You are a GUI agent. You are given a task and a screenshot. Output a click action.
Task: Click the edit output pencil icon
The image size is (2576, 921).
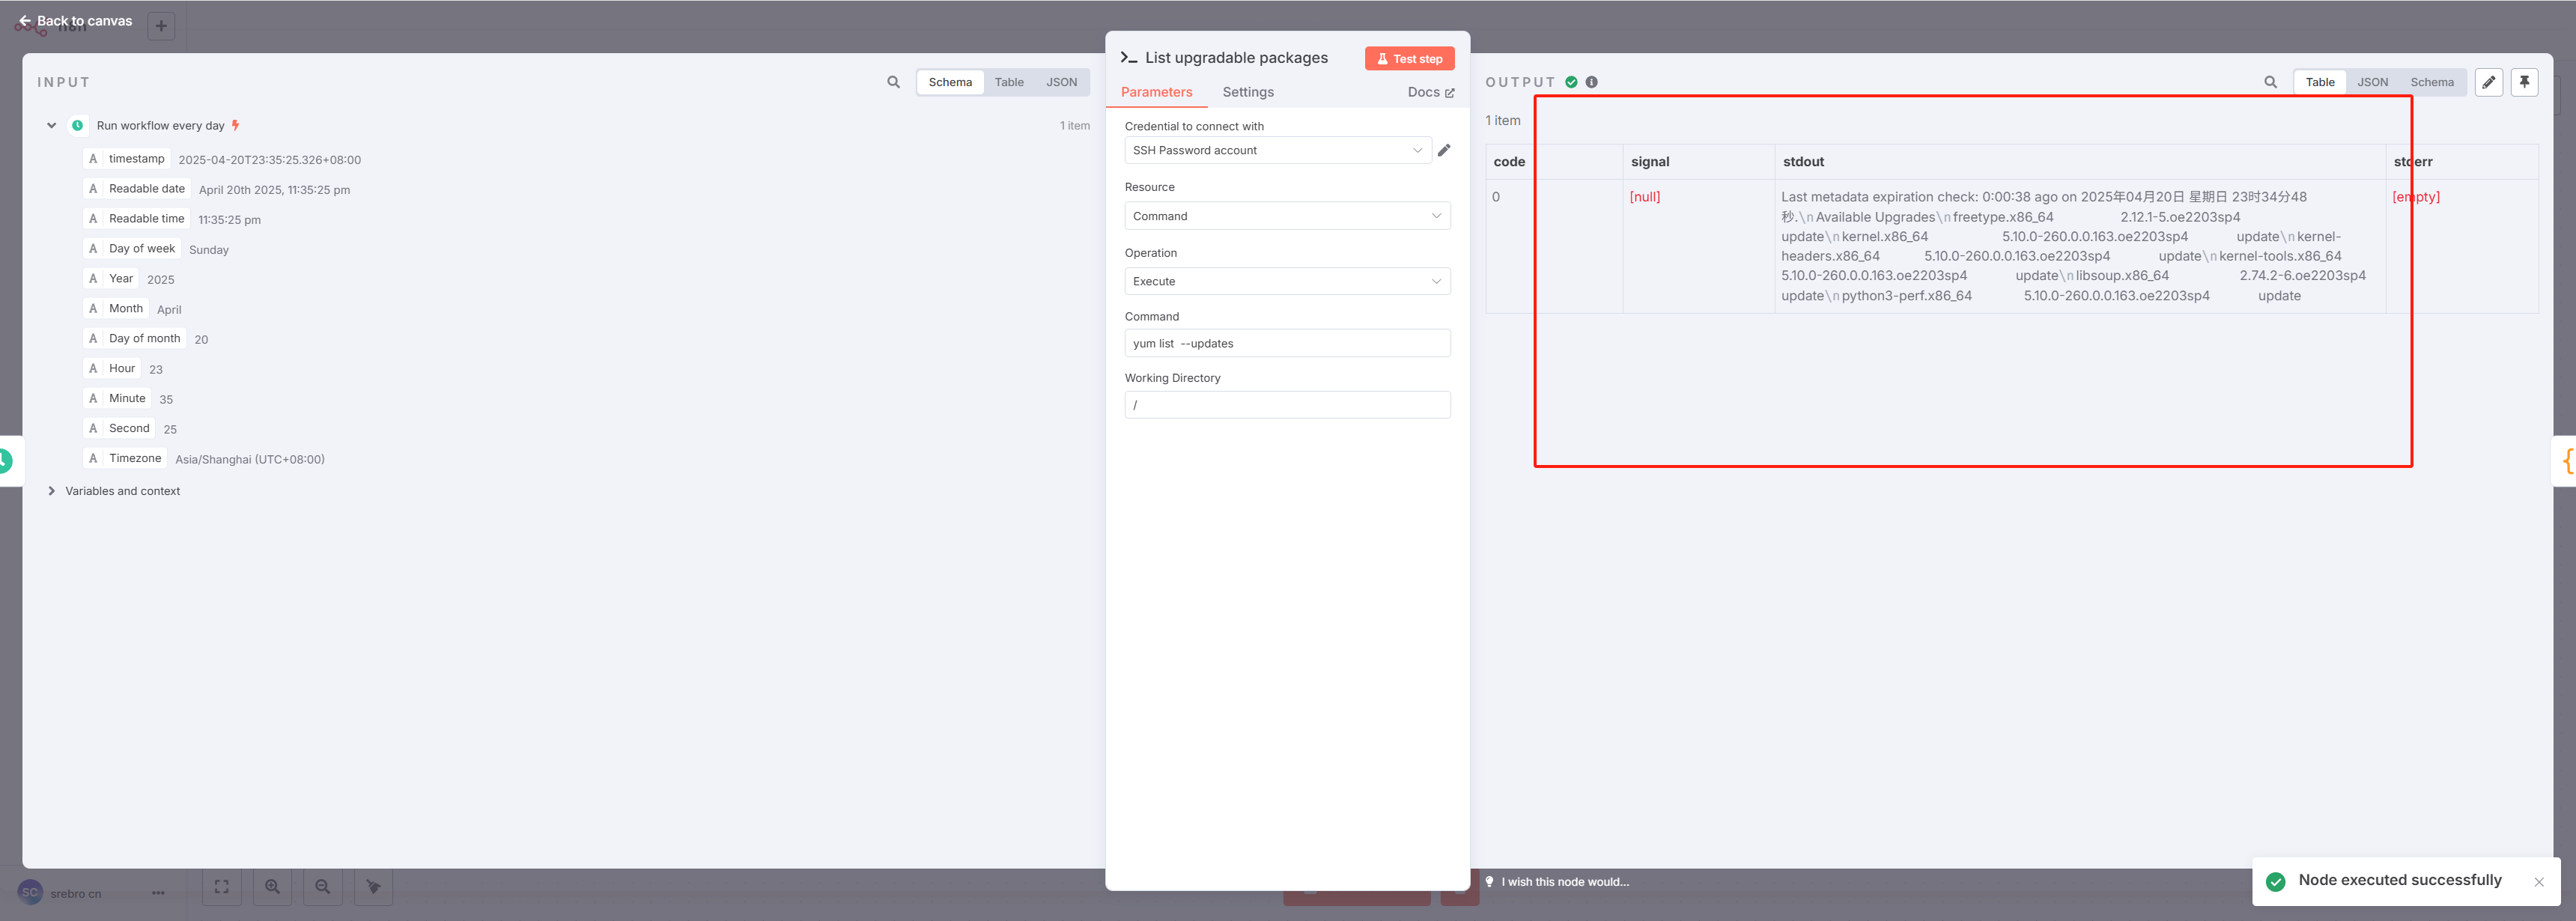click(x=2488, y=82)
